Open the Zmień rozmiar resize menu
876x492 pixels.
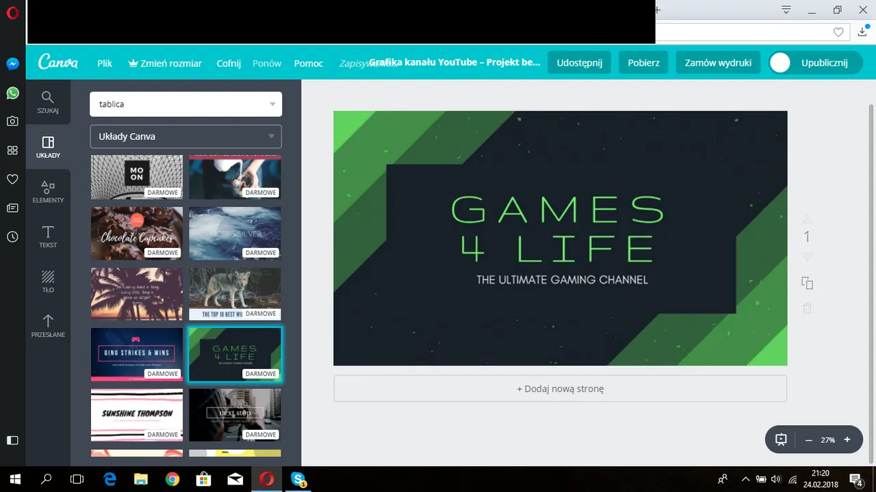click(165, 63)
